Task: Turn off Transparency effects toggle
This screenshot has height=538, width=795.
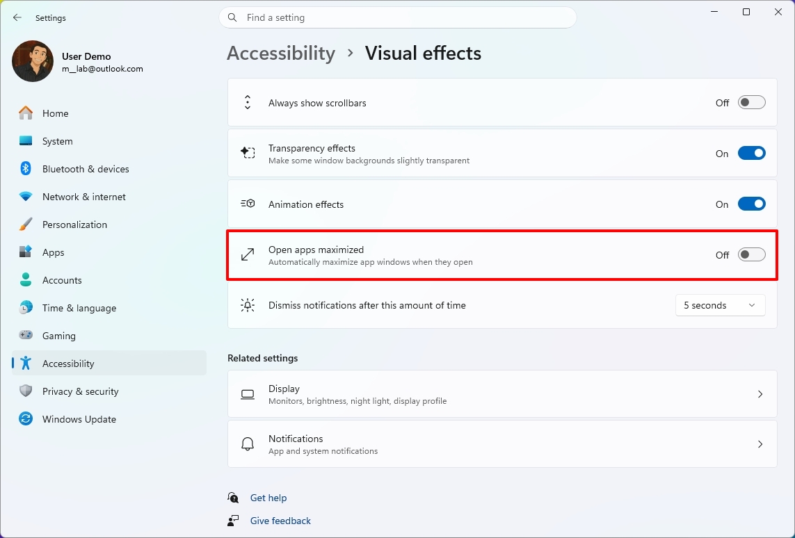Action: pyautogui.click(x=751, y=154)
